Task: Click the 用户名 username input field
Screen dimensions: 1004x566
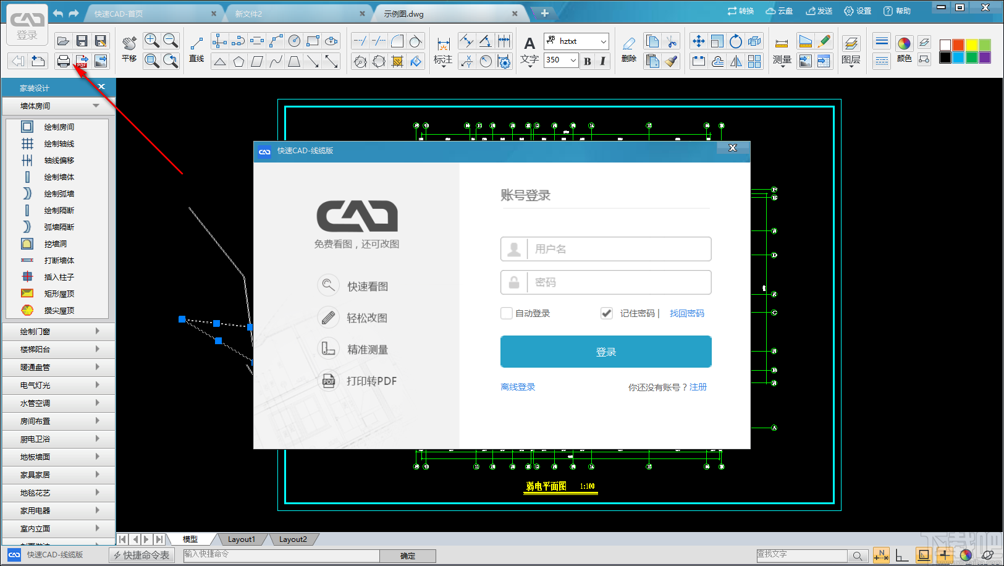Action: click(606, 249)
